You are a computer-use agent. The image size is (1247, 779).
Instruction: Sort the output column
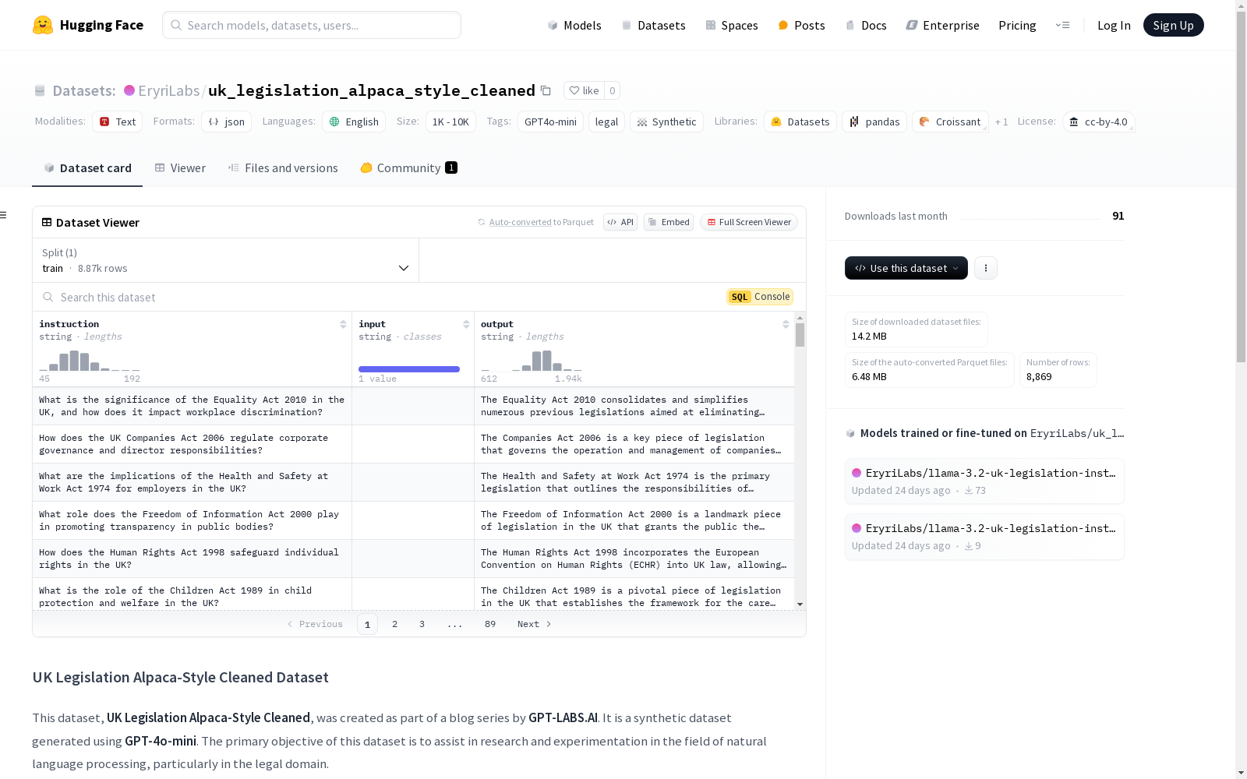(786, 324)
